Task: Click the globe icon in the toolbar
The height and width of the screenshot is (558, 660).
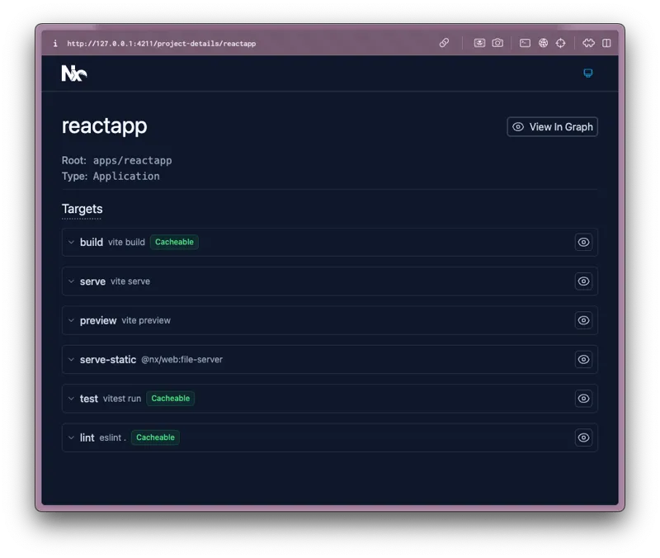Action: point(543,43)
